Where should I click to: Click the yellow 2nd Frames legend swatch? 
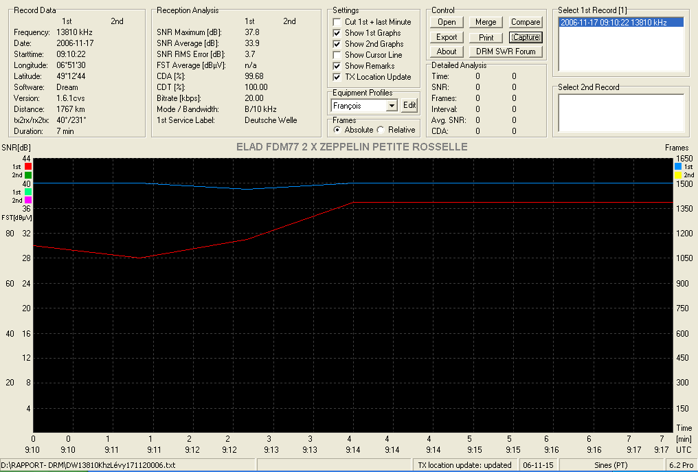(678, 175)
